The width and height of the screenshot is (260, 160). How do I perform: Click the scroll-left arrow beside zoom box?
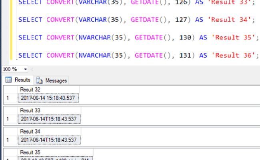click(32, 69)
